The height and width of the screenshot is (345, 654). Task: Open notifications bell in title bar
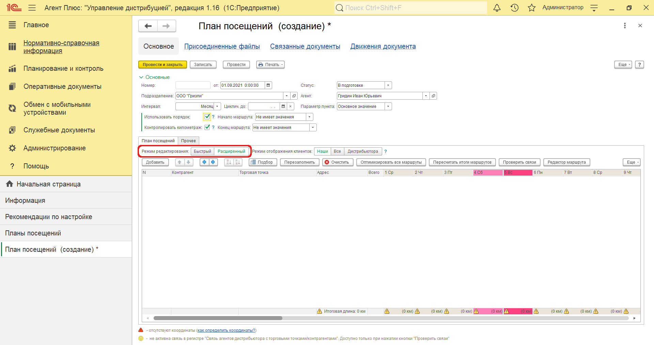click(x=497, y=7)
